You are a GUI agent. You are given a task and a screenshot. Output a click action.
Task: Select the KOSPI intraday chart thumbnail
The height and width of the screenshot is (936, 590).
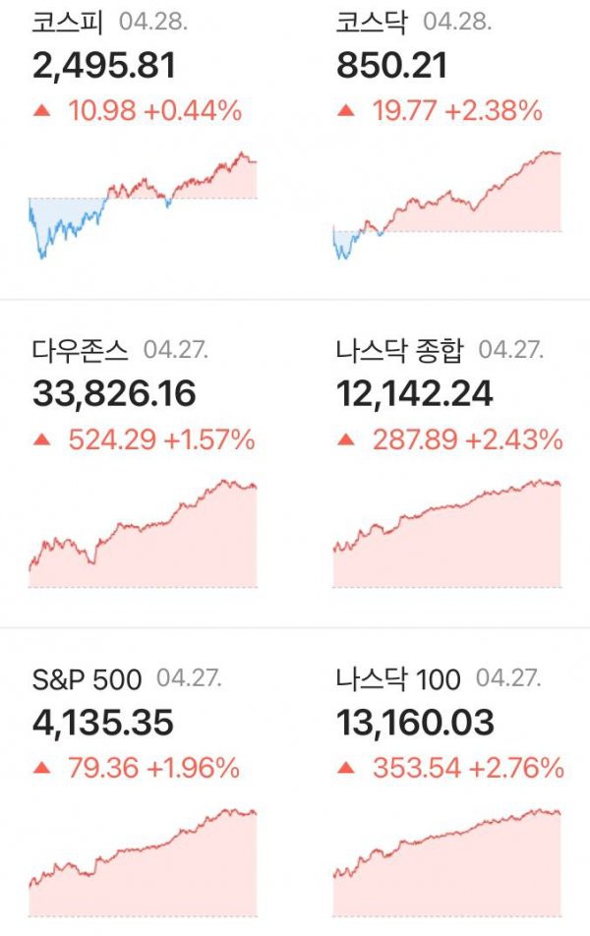point(143,205)
